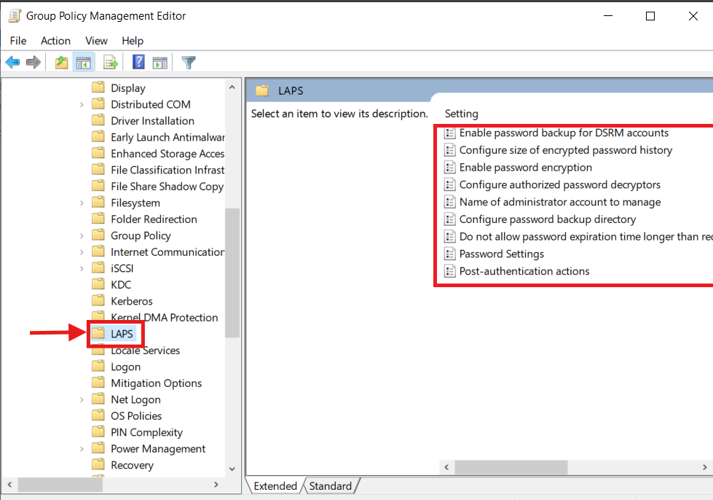Select the Enable password encryption setting

[525, 168]
